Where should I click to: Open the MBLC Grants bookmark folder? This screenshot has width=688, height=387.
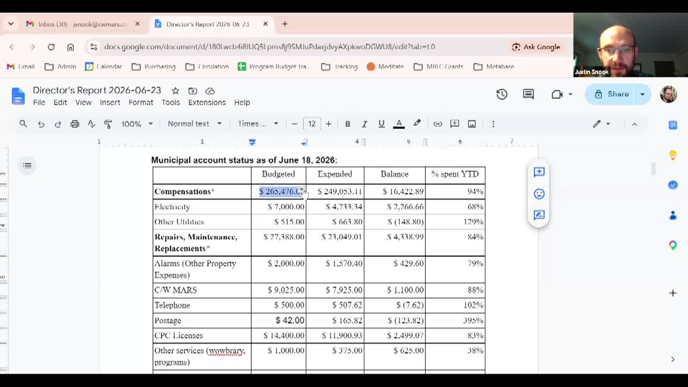point(439,67)
